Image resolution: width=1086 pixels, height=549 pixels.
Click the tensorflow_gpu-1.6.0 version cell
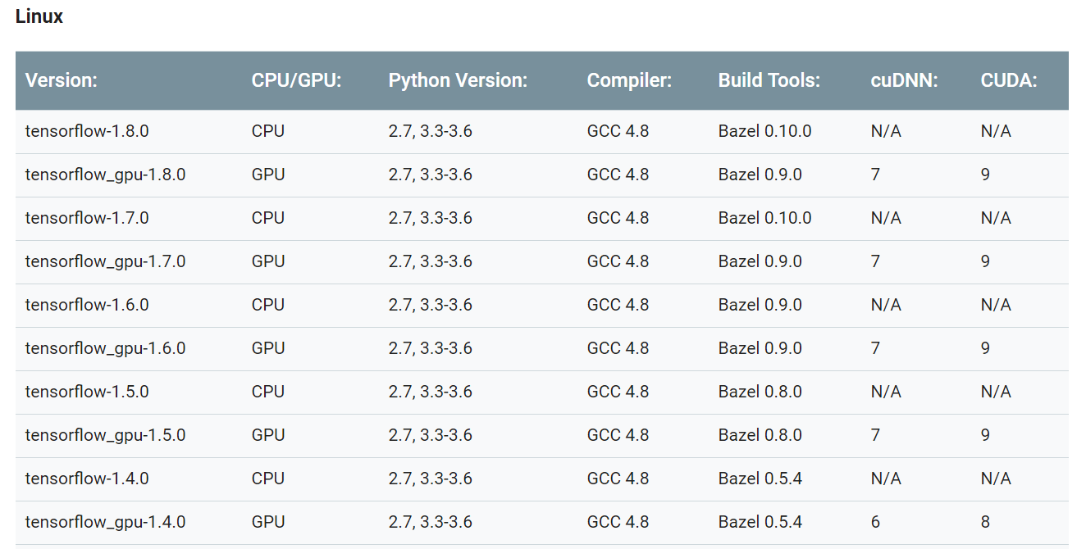coord(106,348)
